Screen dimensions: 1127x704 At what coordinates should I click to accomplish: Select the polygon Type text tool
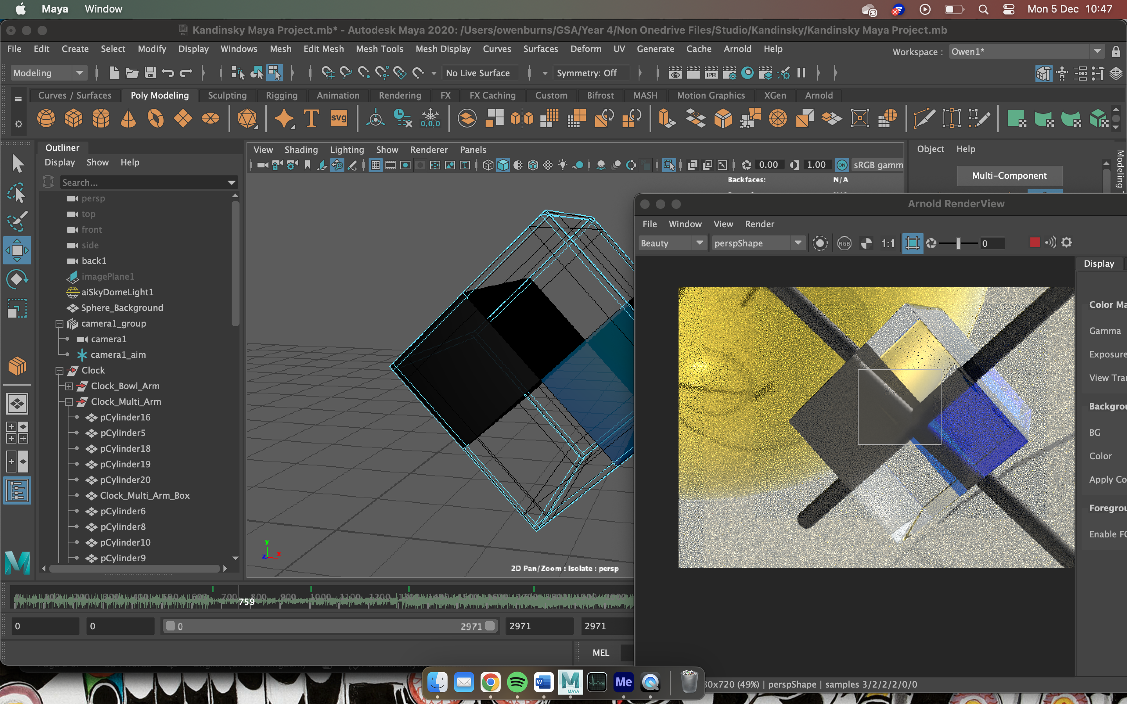click(x=311, y=118)
